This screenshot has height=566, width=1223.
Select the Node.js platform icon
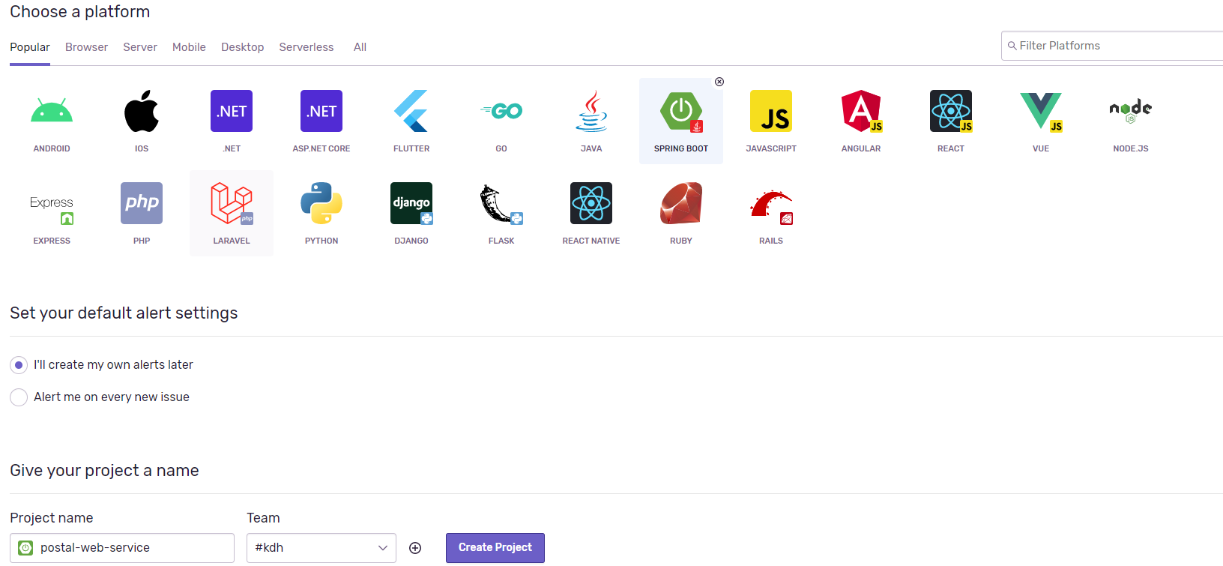coord(1131,111)
